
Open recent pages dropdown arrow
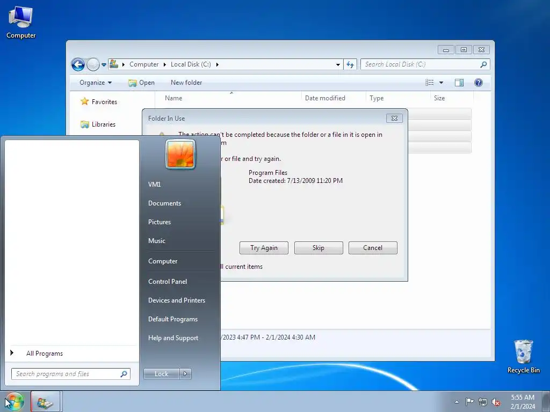pos(104,65)
